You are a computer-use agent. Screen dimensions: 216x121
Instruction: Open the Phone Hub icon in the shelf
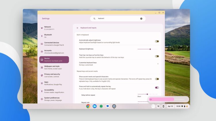click(163, 106)
